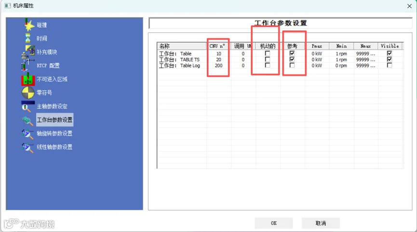This screenshot has width=417, height=232.
Task: Open the 时间 settings page
Action: [42, 39]
